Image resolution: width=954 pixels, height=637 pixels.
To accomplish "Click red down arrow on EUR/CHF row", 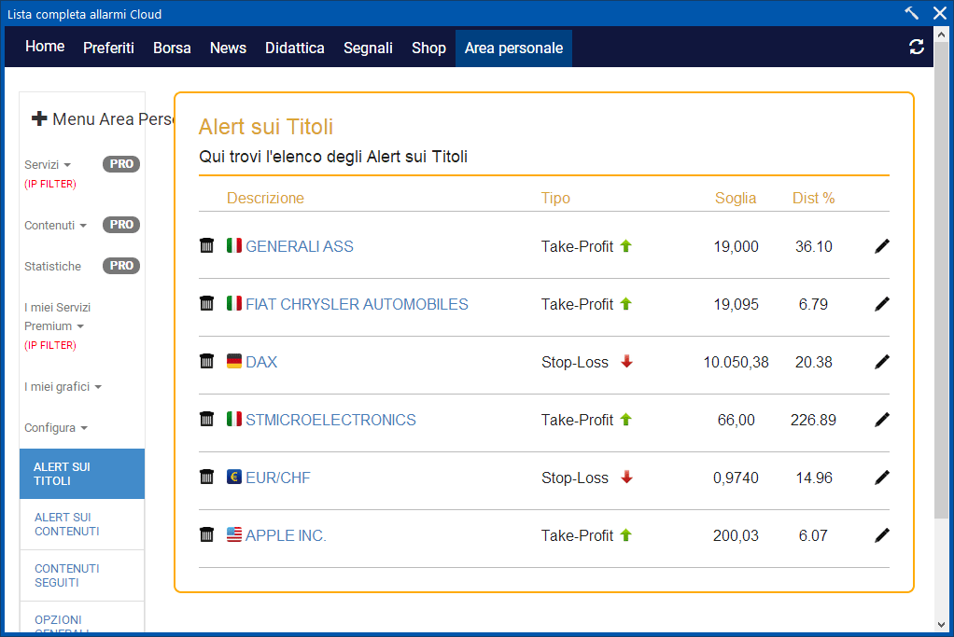I will [x=626, y=478].
